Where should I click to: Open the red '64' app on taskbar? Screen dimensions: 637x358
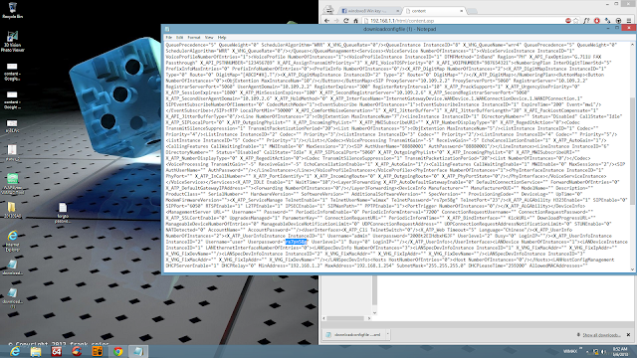[56, 351]
